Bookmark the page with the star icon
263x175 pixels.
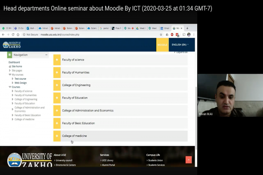(161, 35)
